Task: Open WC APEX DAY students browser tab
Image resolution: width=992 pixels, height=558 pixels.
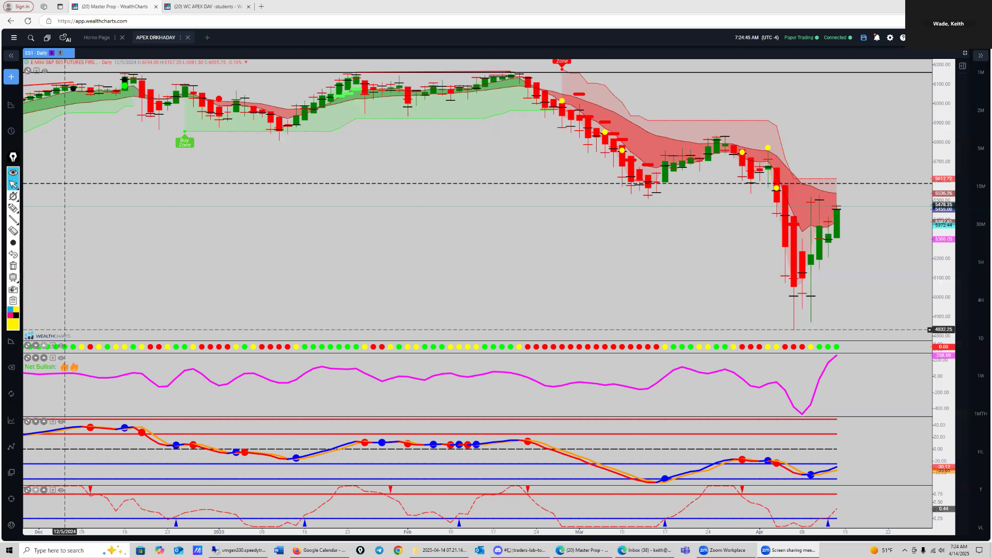Action: [208, 7]
